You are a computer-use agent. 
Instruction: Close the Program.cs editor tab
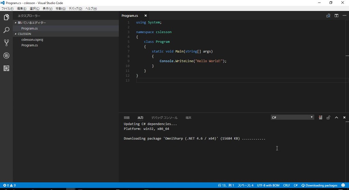146,16
